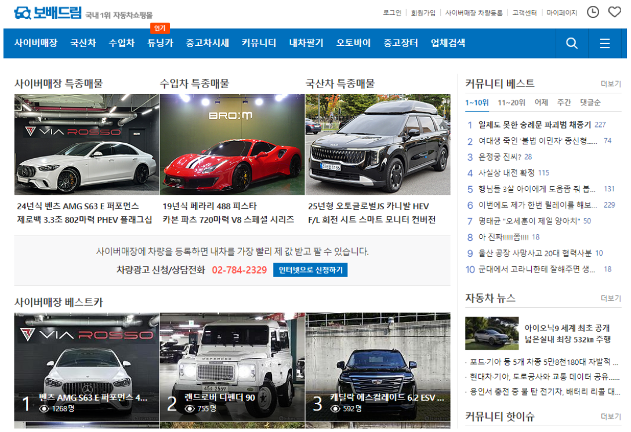
Task: Open news '용인서 충전 중 불 탄 전기차'
Action: pyautogui.click(x=545, y=391)
